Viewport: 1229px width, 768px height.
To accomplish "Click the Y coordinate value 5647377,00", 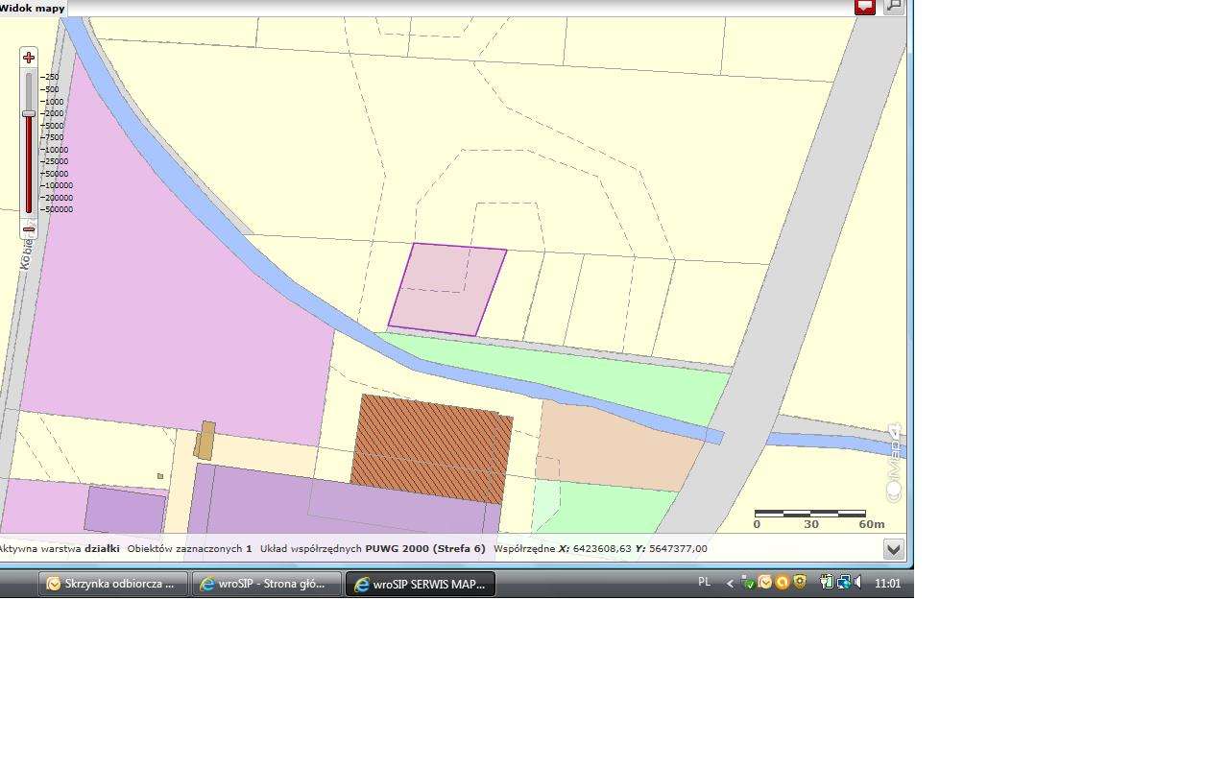I will point(678,549).
